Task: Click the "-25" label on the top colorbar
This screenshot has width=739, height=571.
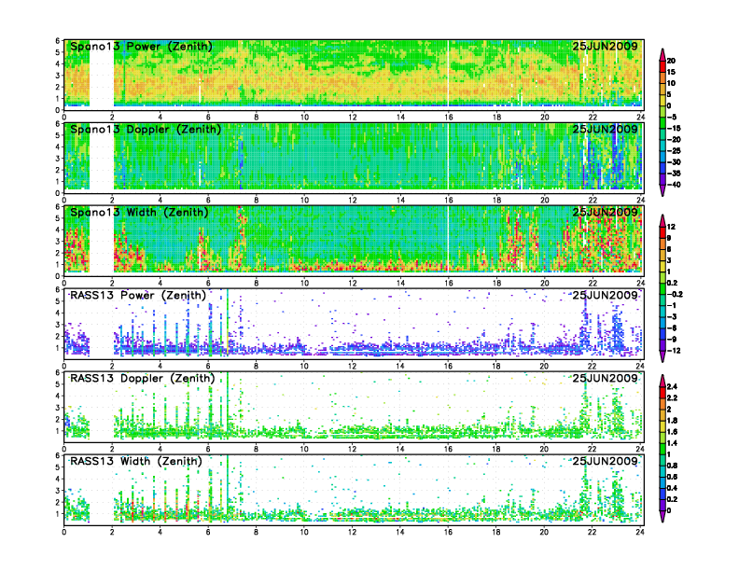Action: pyautogui.click(x=674, y=151)
